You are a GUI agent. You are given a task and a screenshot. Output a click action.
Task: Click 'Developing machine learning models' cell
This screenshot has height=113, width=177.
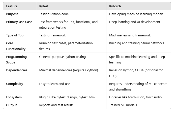pyautogui.click(x=136, y=14)
